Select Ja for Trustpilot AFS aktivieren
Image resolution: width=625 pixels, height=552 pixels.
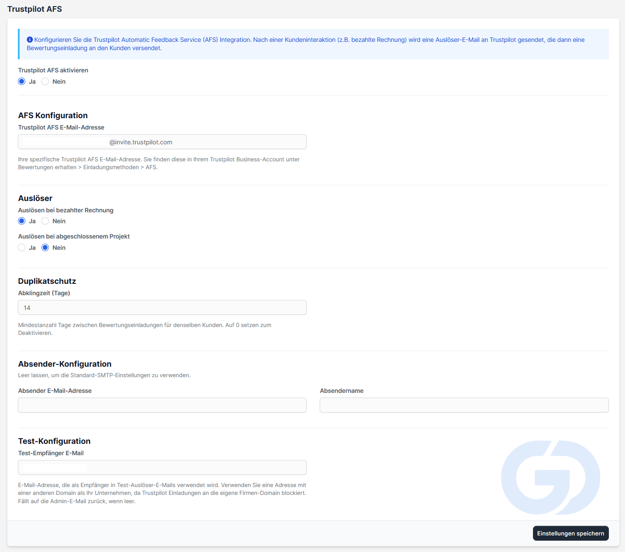22,82
